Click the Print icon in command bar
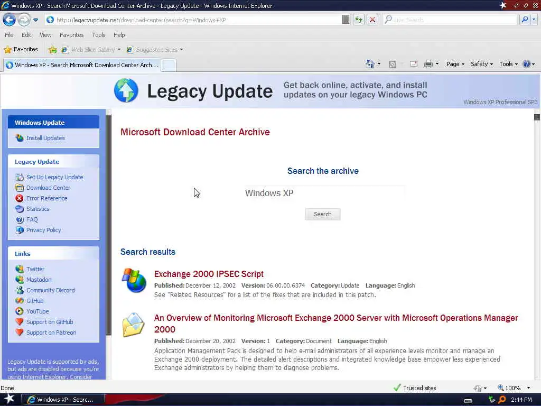541x406 pixels. (428, 64)
